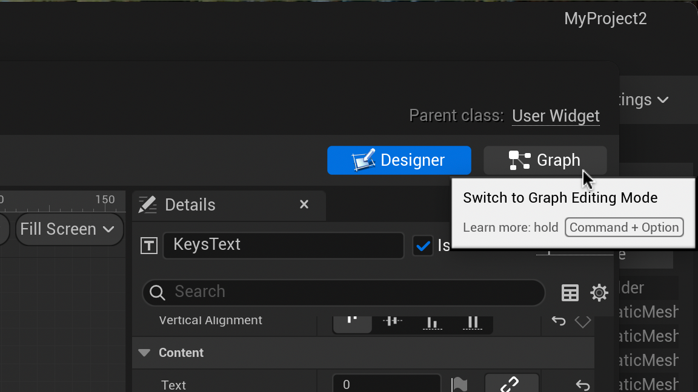698x392 pixels.
Task: Set vertical alignment to fill
Action: click(x=473, y=321)
